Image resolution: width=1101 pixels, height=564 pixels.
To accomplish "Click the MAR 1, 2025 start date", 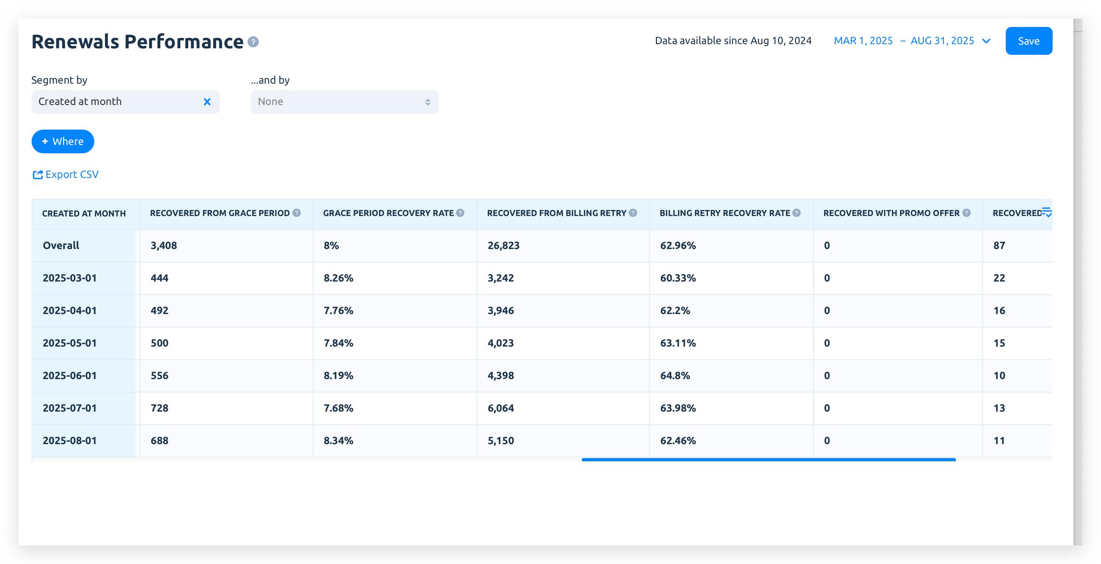I will point(863,41).
